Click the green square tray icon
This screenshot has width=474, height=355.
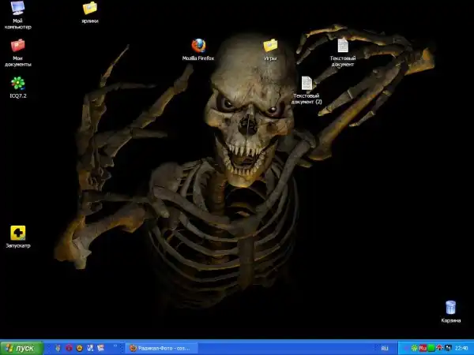tap(431, 348)
